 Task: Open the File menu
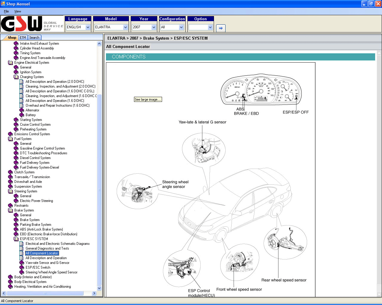point(6,11)
